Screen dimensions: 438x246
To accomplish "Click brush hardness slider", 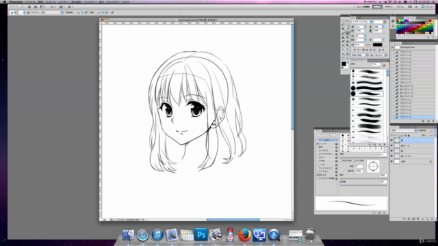I will (x=363, y=178).
